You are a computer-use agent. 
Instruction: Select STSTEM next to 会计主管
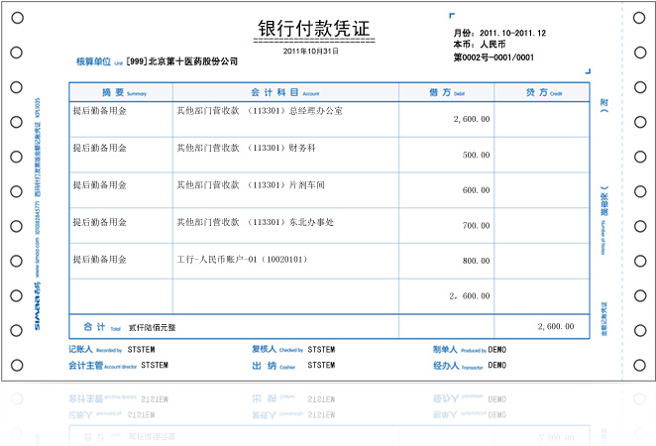(155, 366)
